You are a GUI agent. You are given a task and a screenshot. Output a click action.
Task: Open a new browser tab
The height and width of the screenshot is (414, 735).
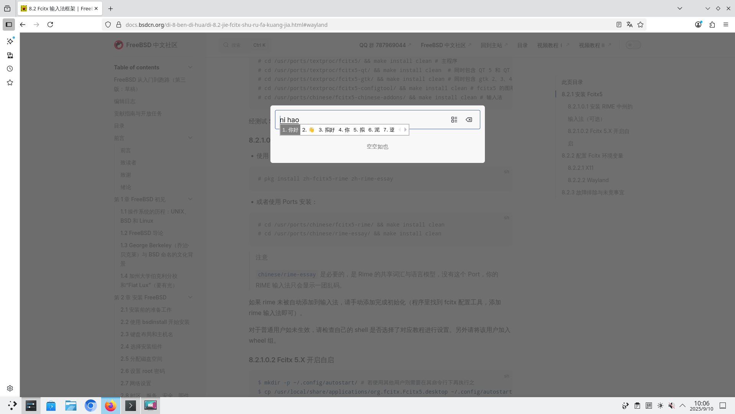coord(111,8)
